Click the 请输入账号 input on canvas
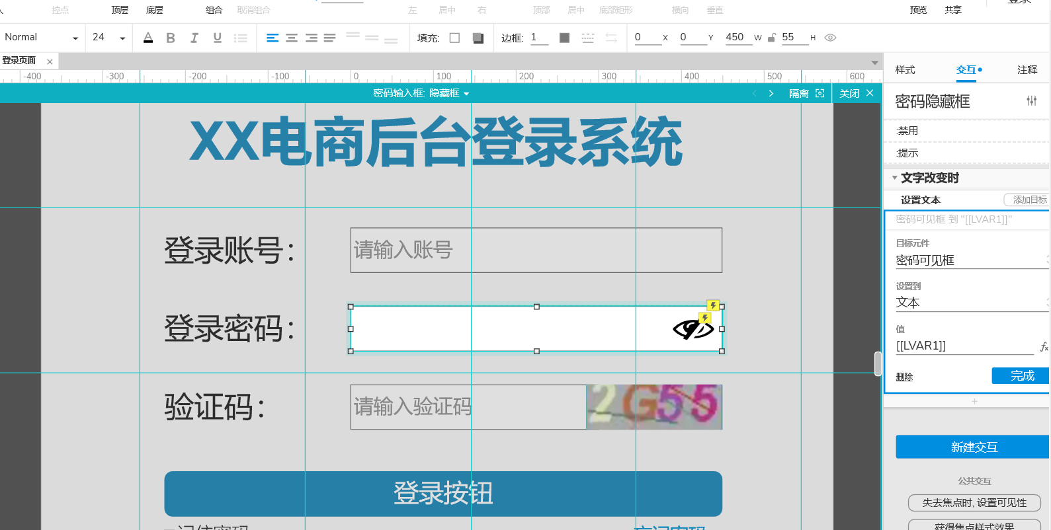 click(x=536, y=250)
